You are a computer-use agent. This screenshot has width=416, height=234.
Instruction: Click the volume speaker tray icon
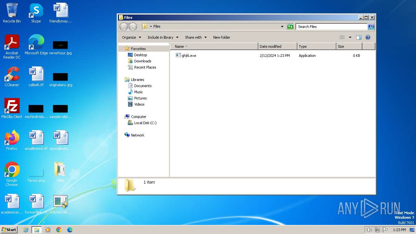369,230
